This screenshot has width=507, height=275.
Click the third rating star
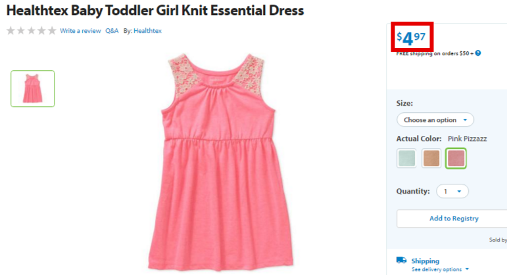(x=32, y=31)
